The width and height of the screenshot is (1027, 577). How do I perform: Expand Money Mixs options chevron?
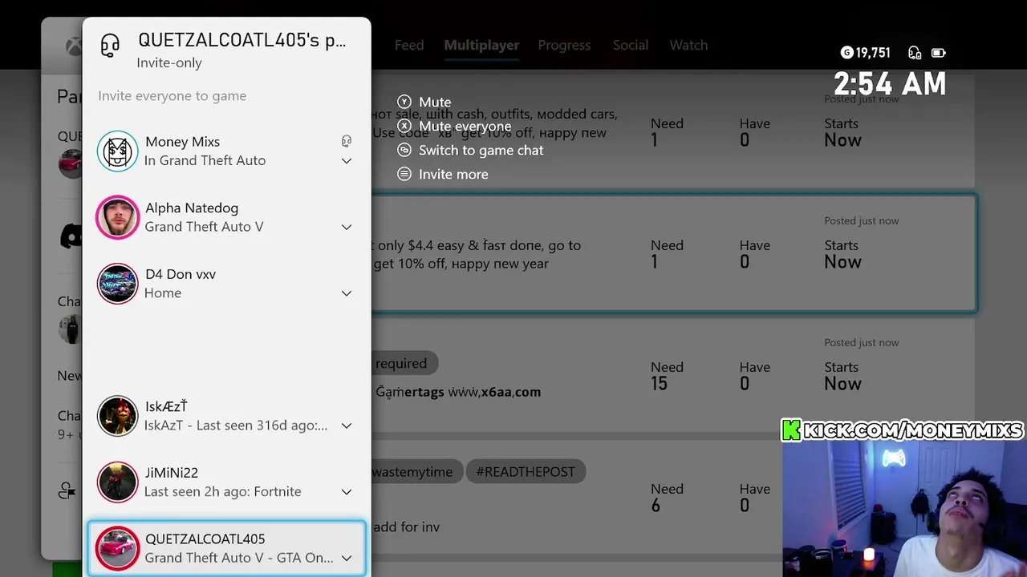[x=347, y=161]
